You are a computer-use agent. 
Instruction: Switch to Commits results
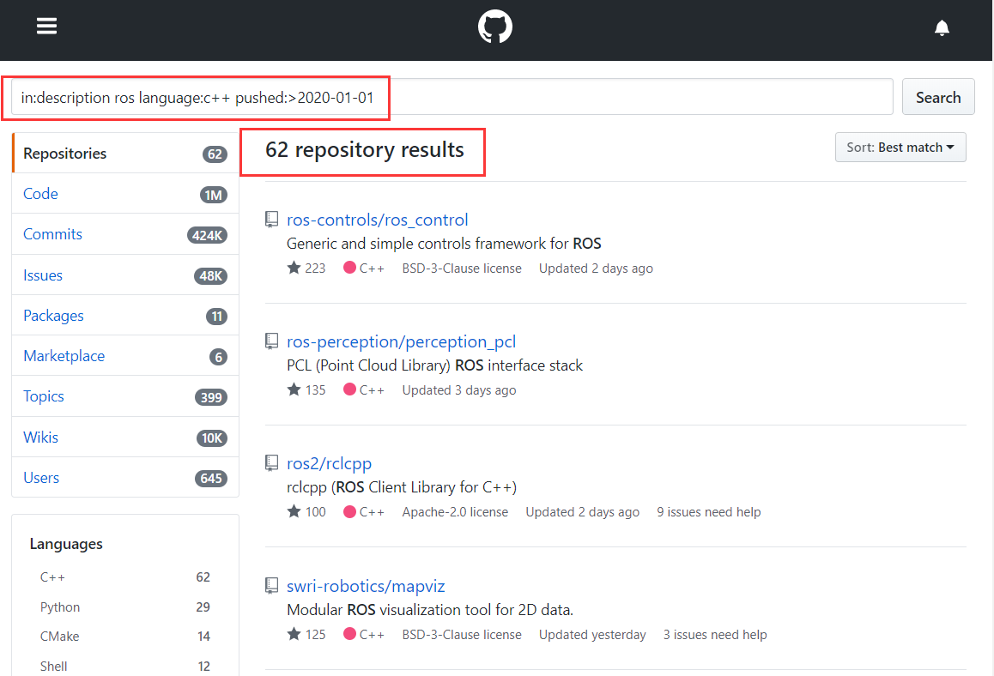pos(125,234)
